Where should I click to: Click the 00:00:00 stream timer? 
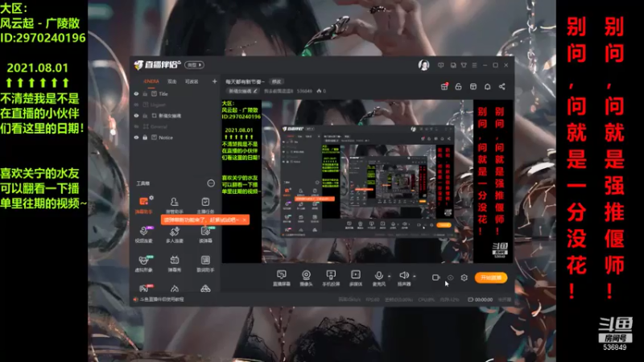tap(484, 299)
